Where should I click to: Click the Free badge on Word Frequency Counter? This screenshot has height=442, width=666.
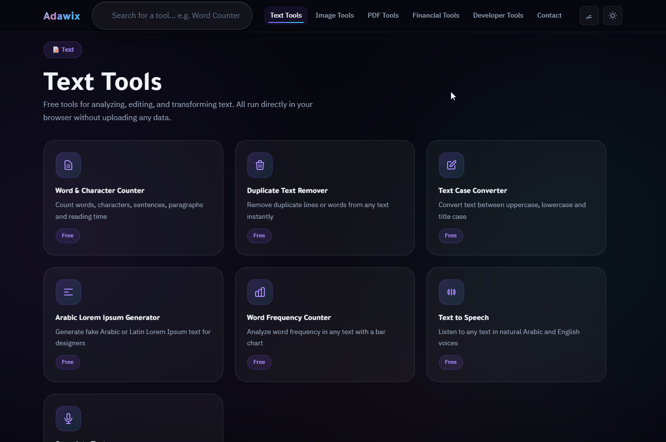point(259,362)
